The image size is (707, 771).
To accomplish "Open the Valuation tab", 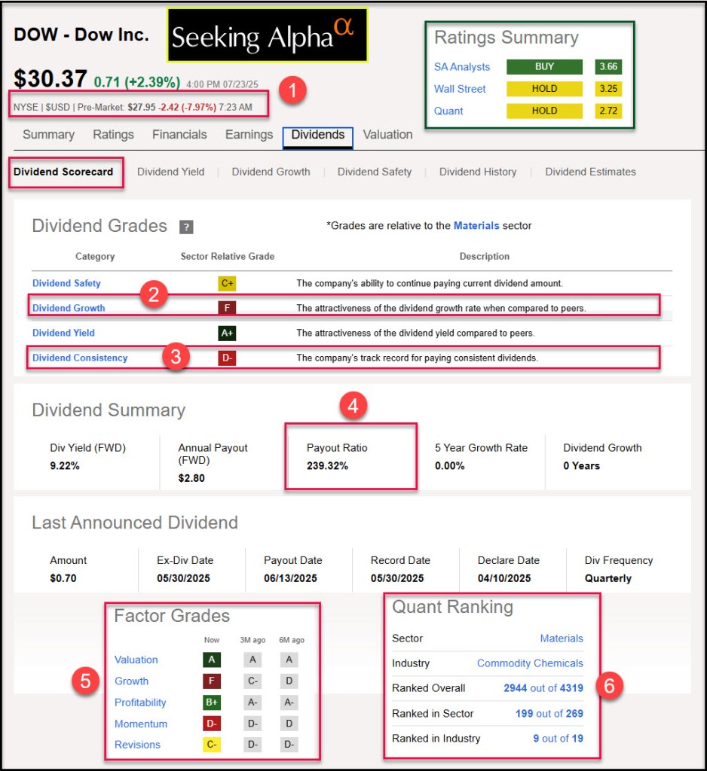I will click(x=387, y=136).
